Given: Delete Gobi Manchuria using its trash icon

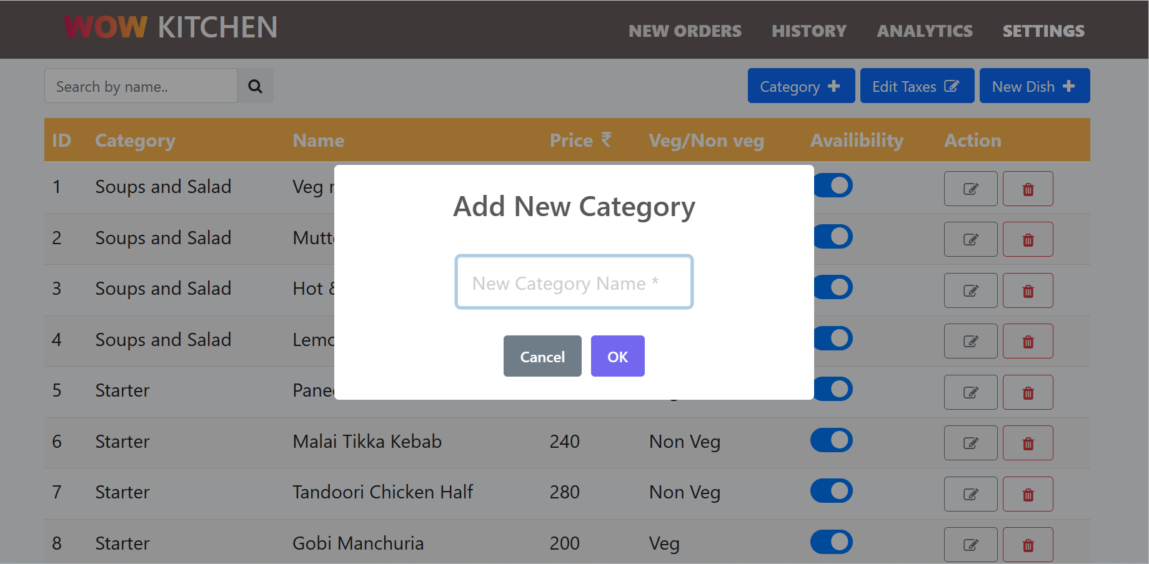Looking at the screenshot, I should (x=1028, y=544).
